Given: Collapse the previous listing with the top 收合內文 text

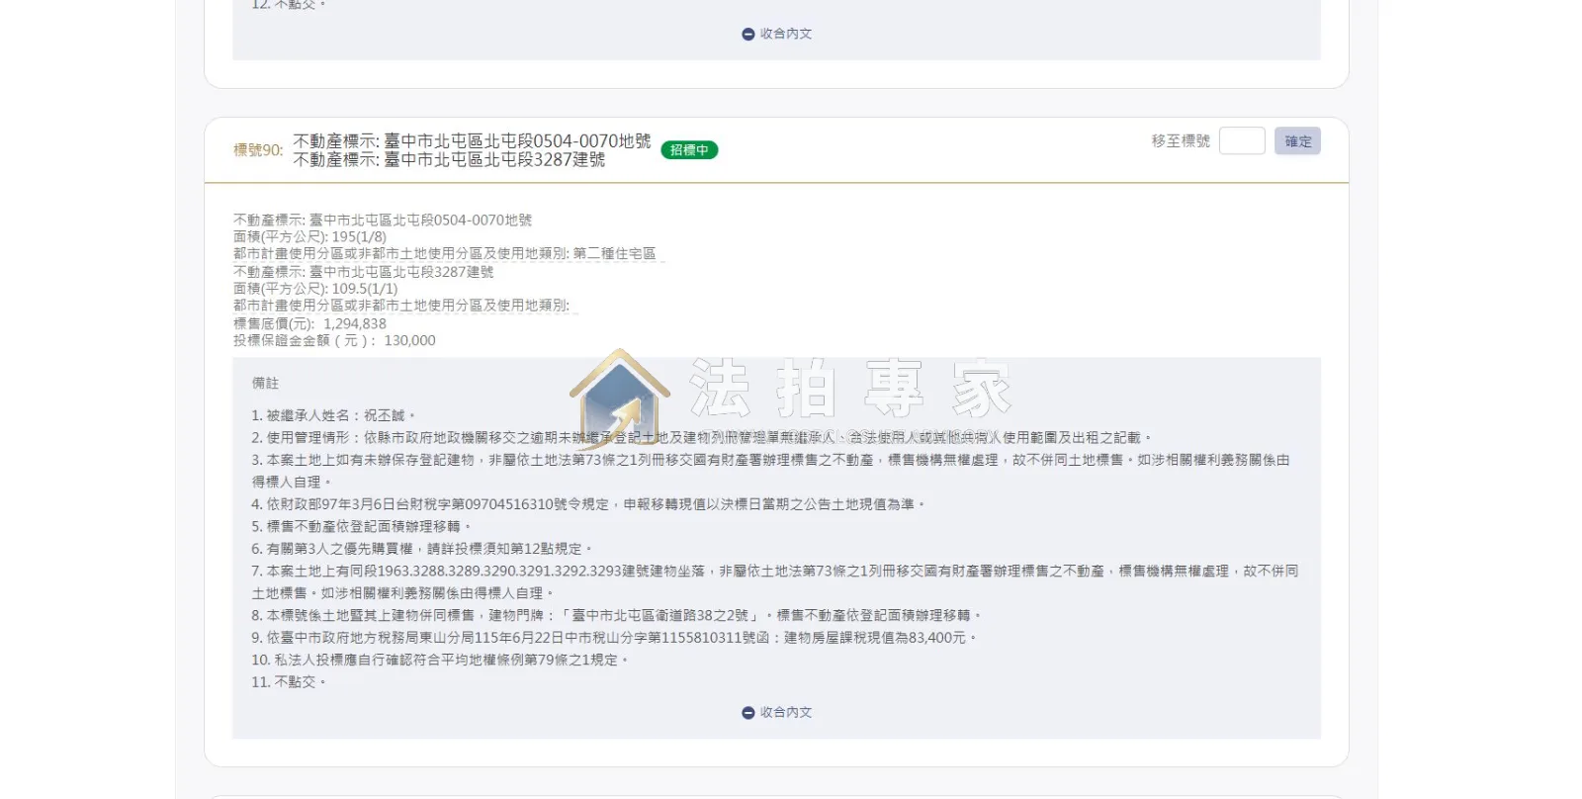Looking at the screenshot, I should click(x=786, y=34).
